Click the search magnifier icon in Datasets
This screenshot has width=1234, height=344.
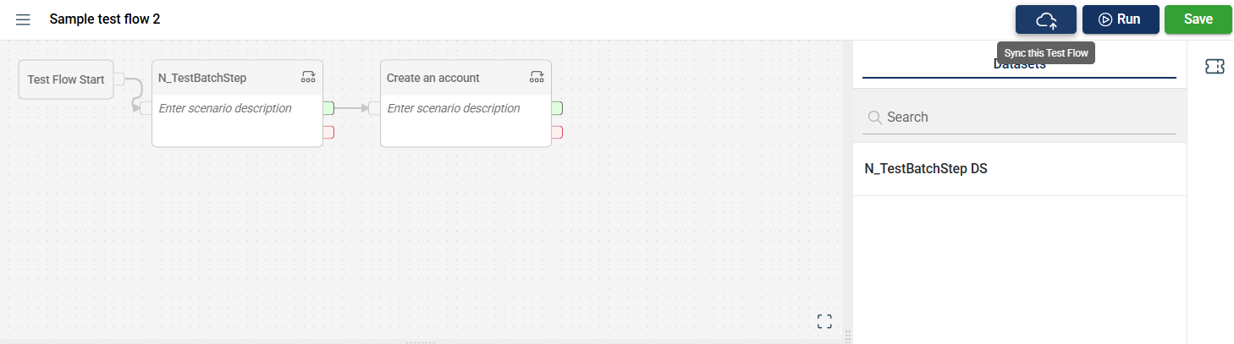[875, 117]
